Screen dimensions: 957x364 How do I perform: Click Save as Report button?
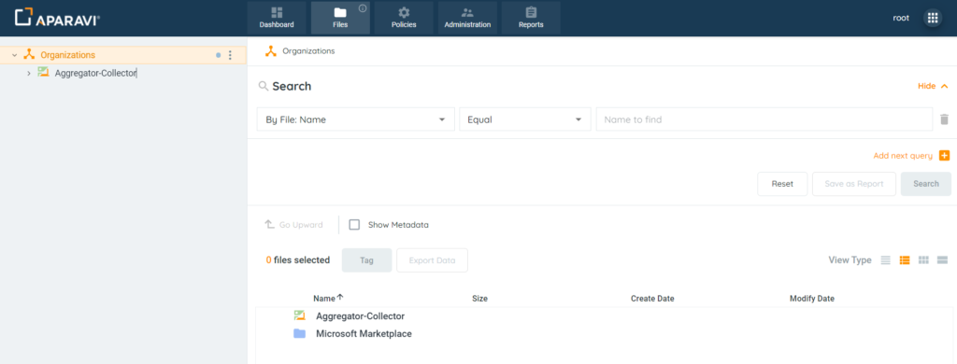[854, 184]
